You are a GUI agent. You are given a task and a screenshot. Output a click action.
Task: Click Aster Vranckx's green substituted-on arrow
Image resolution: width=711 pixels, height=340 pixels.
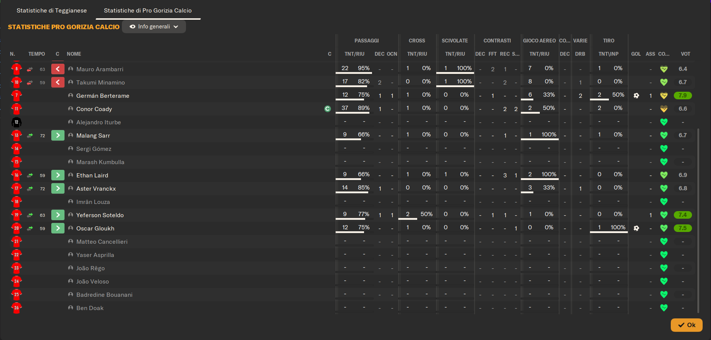pyautogui.click(x=58, y=188)
